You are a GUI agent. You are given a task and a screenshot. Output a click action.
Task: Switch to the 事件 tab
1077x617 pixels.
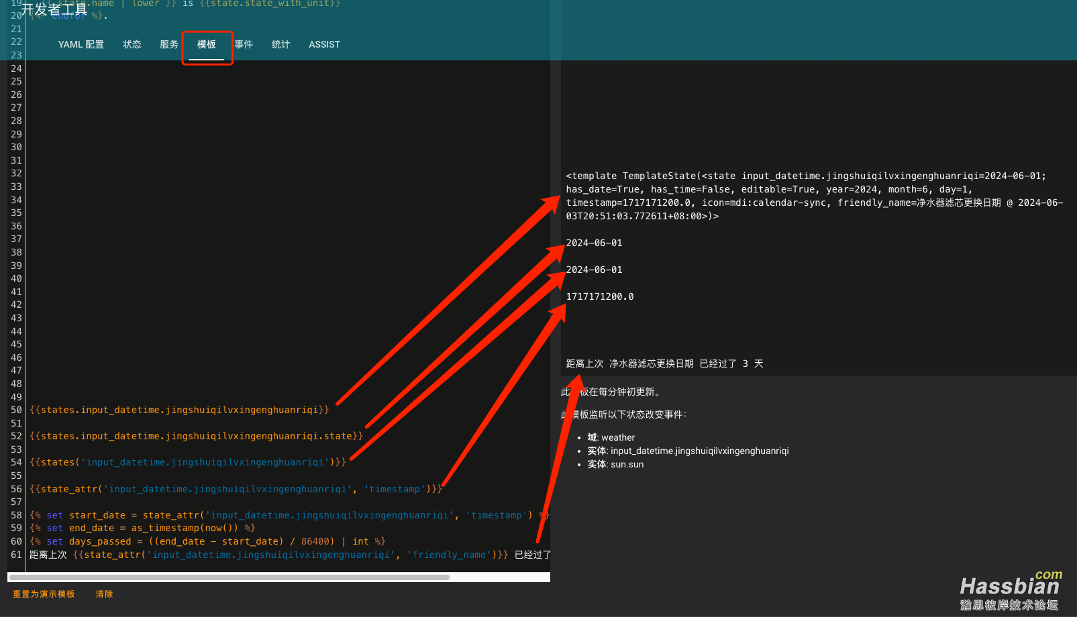click(244, 44)
